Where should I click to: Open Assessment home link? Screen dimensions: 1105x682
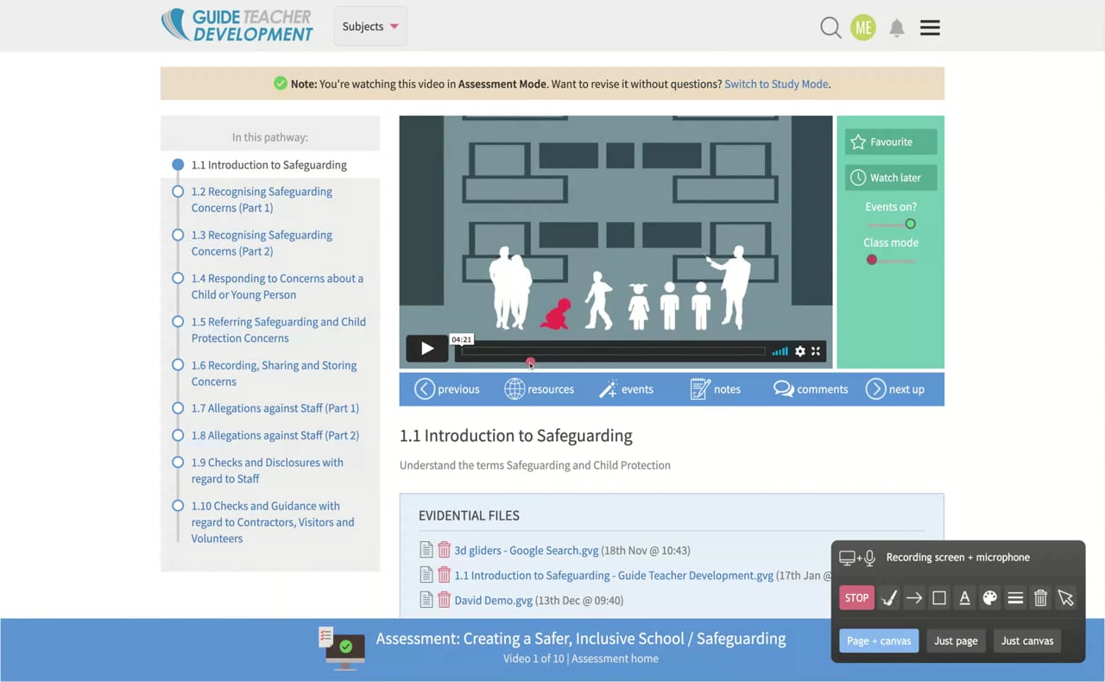click(615, 659)
